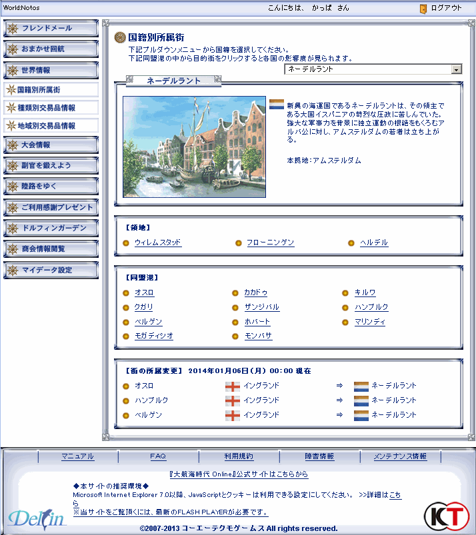The height and width of the screenshot is (535, 476).
Task: Open フローニンゲン territory link
Action: click(270, 243)
